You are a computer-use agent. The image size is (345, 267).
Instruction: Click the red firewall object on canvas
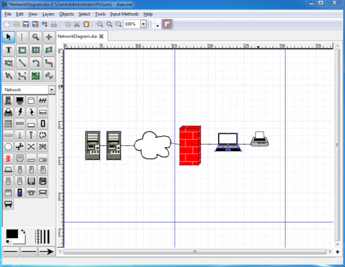pyautogui.click(x=190, y=145)
